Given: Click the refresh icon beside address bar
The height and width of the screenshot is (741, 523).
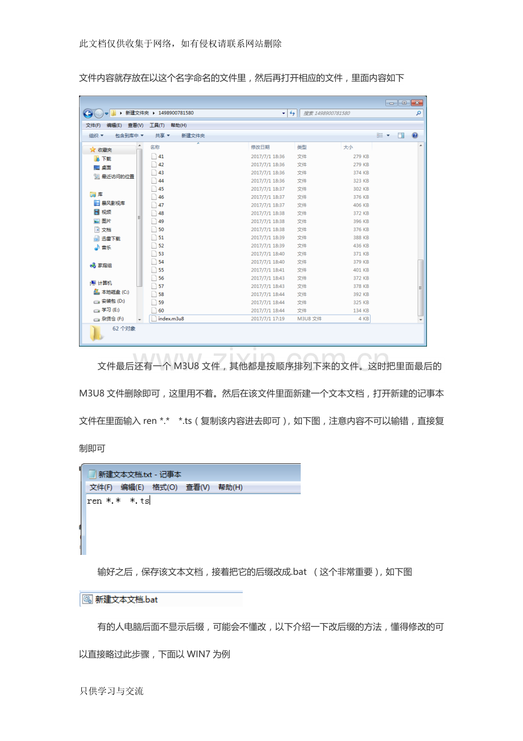Looking at the screenshot, I should tap(293, 113).
